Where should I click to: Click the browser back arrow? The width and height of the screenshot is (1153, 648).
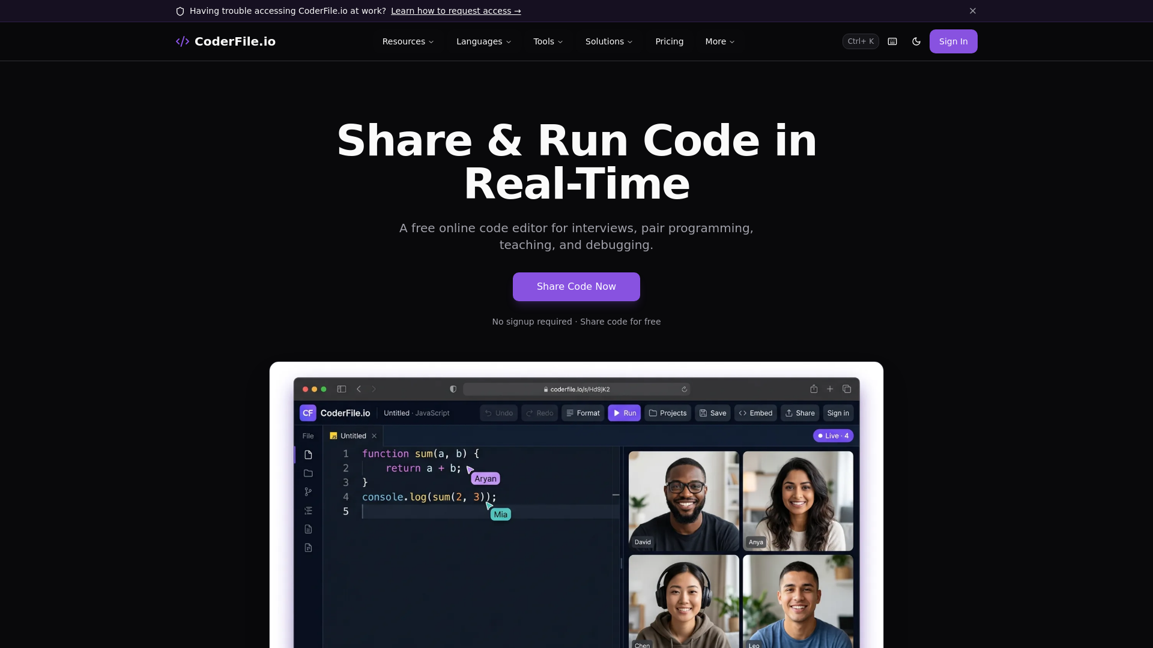[359, 389]
